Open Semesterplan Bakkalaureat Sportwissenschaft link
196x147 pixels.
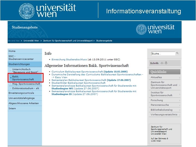[x=91, y=80]
